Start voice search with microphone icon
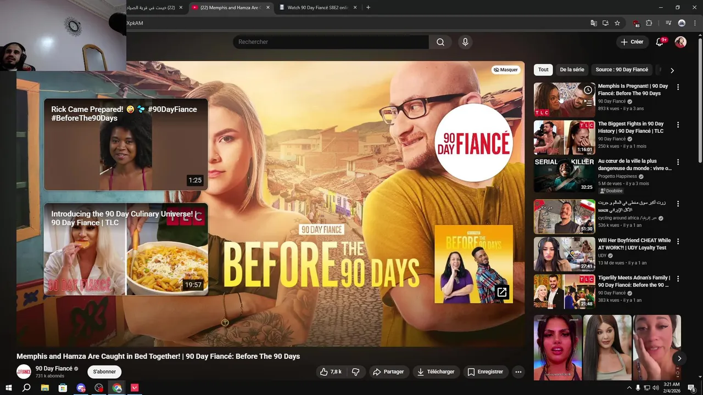Screen dimensions: 703x395 pyautogui.click(x=465, y=42)
